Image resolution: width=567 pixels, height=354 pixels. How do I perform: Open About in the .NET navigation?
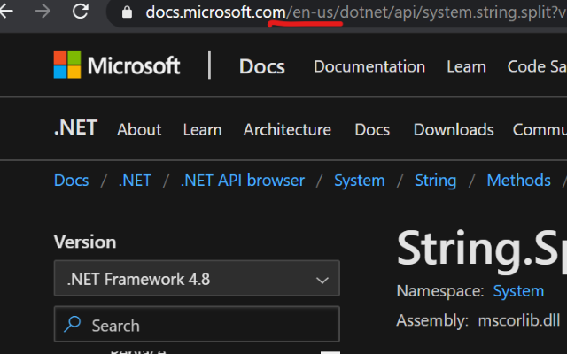click(139, 129)
